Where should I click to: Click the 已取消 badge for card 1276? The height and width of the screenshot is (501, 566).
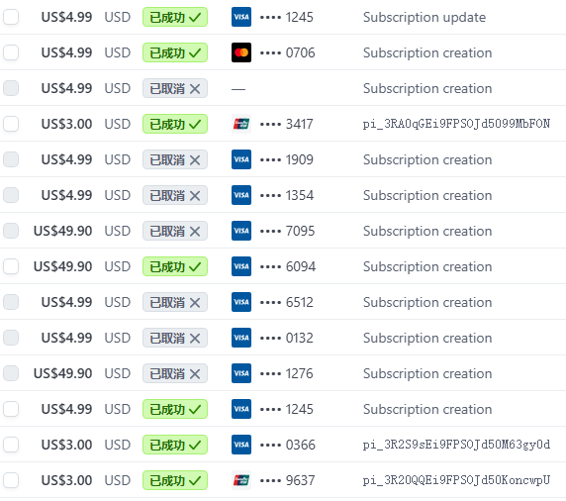click(x=175, y=373)
